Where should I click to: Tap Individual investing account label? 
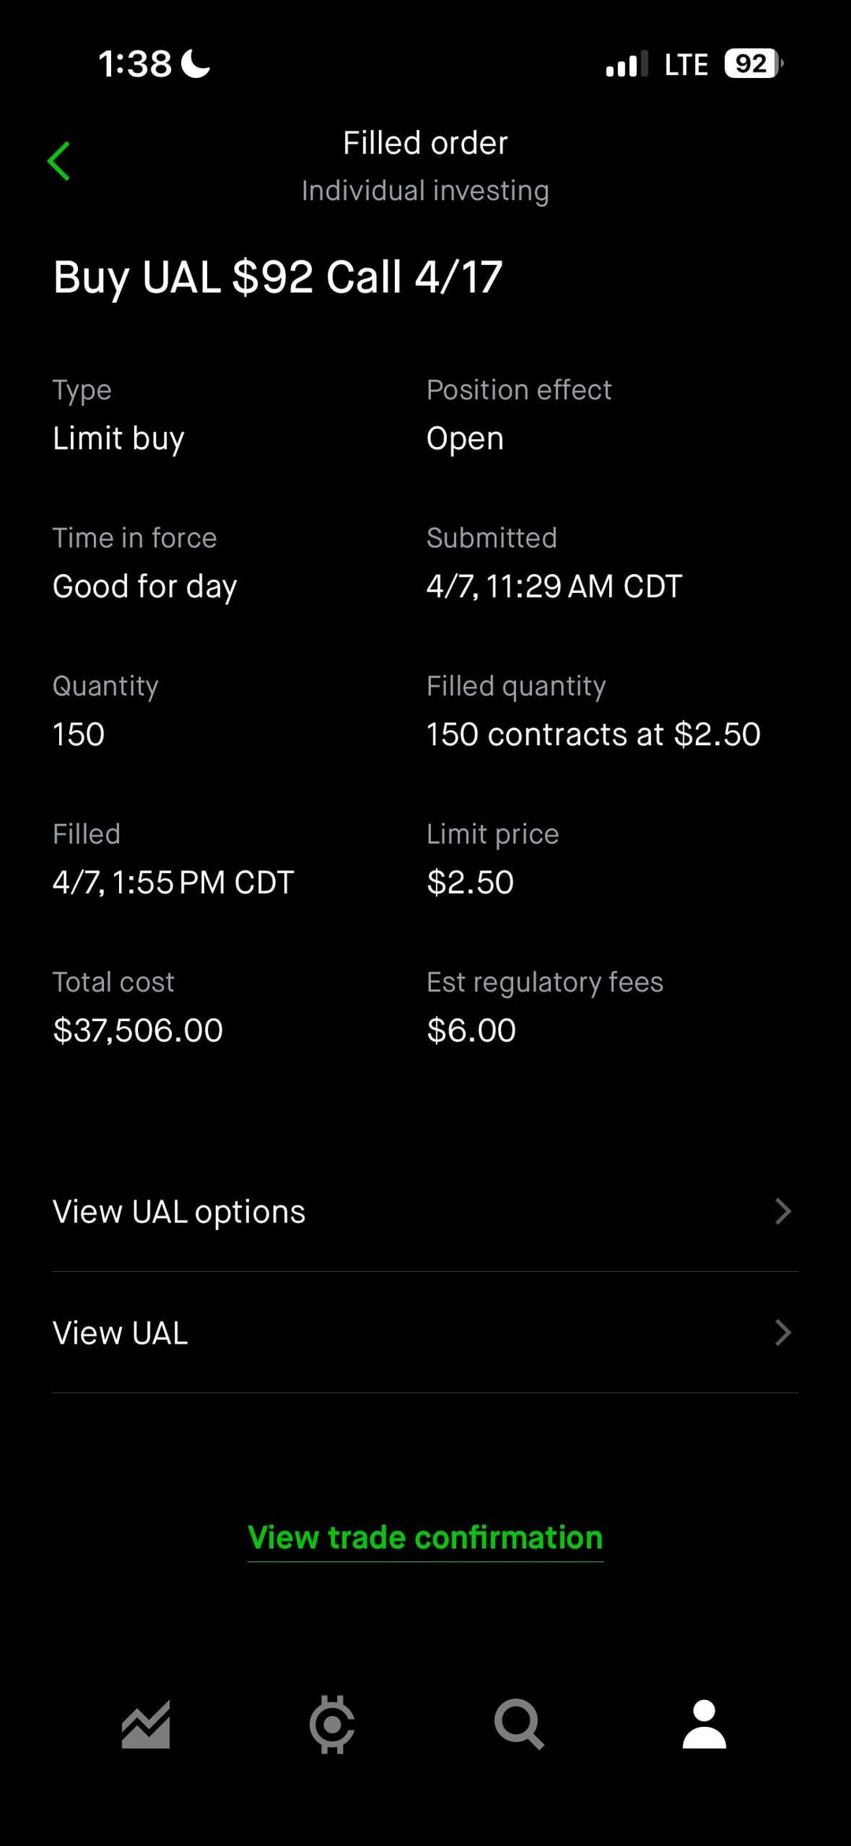(x=425, y=191)
